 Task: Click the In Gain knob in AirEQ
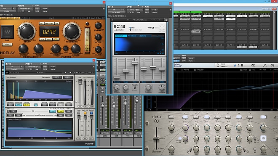coord(171,149)
